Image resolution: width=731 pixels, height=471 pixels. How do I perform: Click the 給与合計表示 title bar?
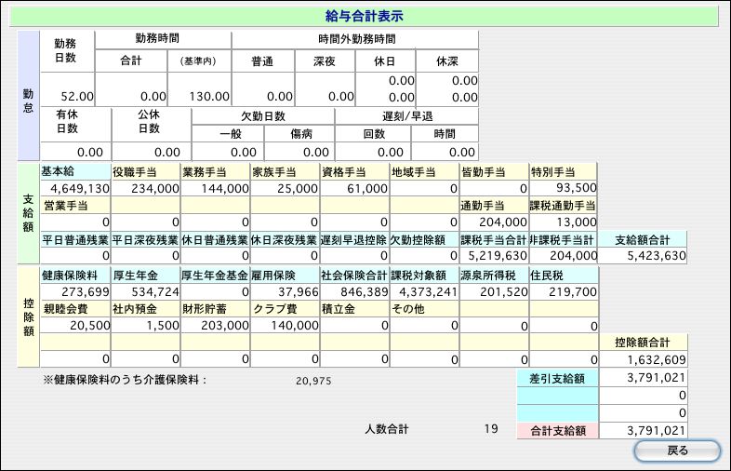coord(366,16)
